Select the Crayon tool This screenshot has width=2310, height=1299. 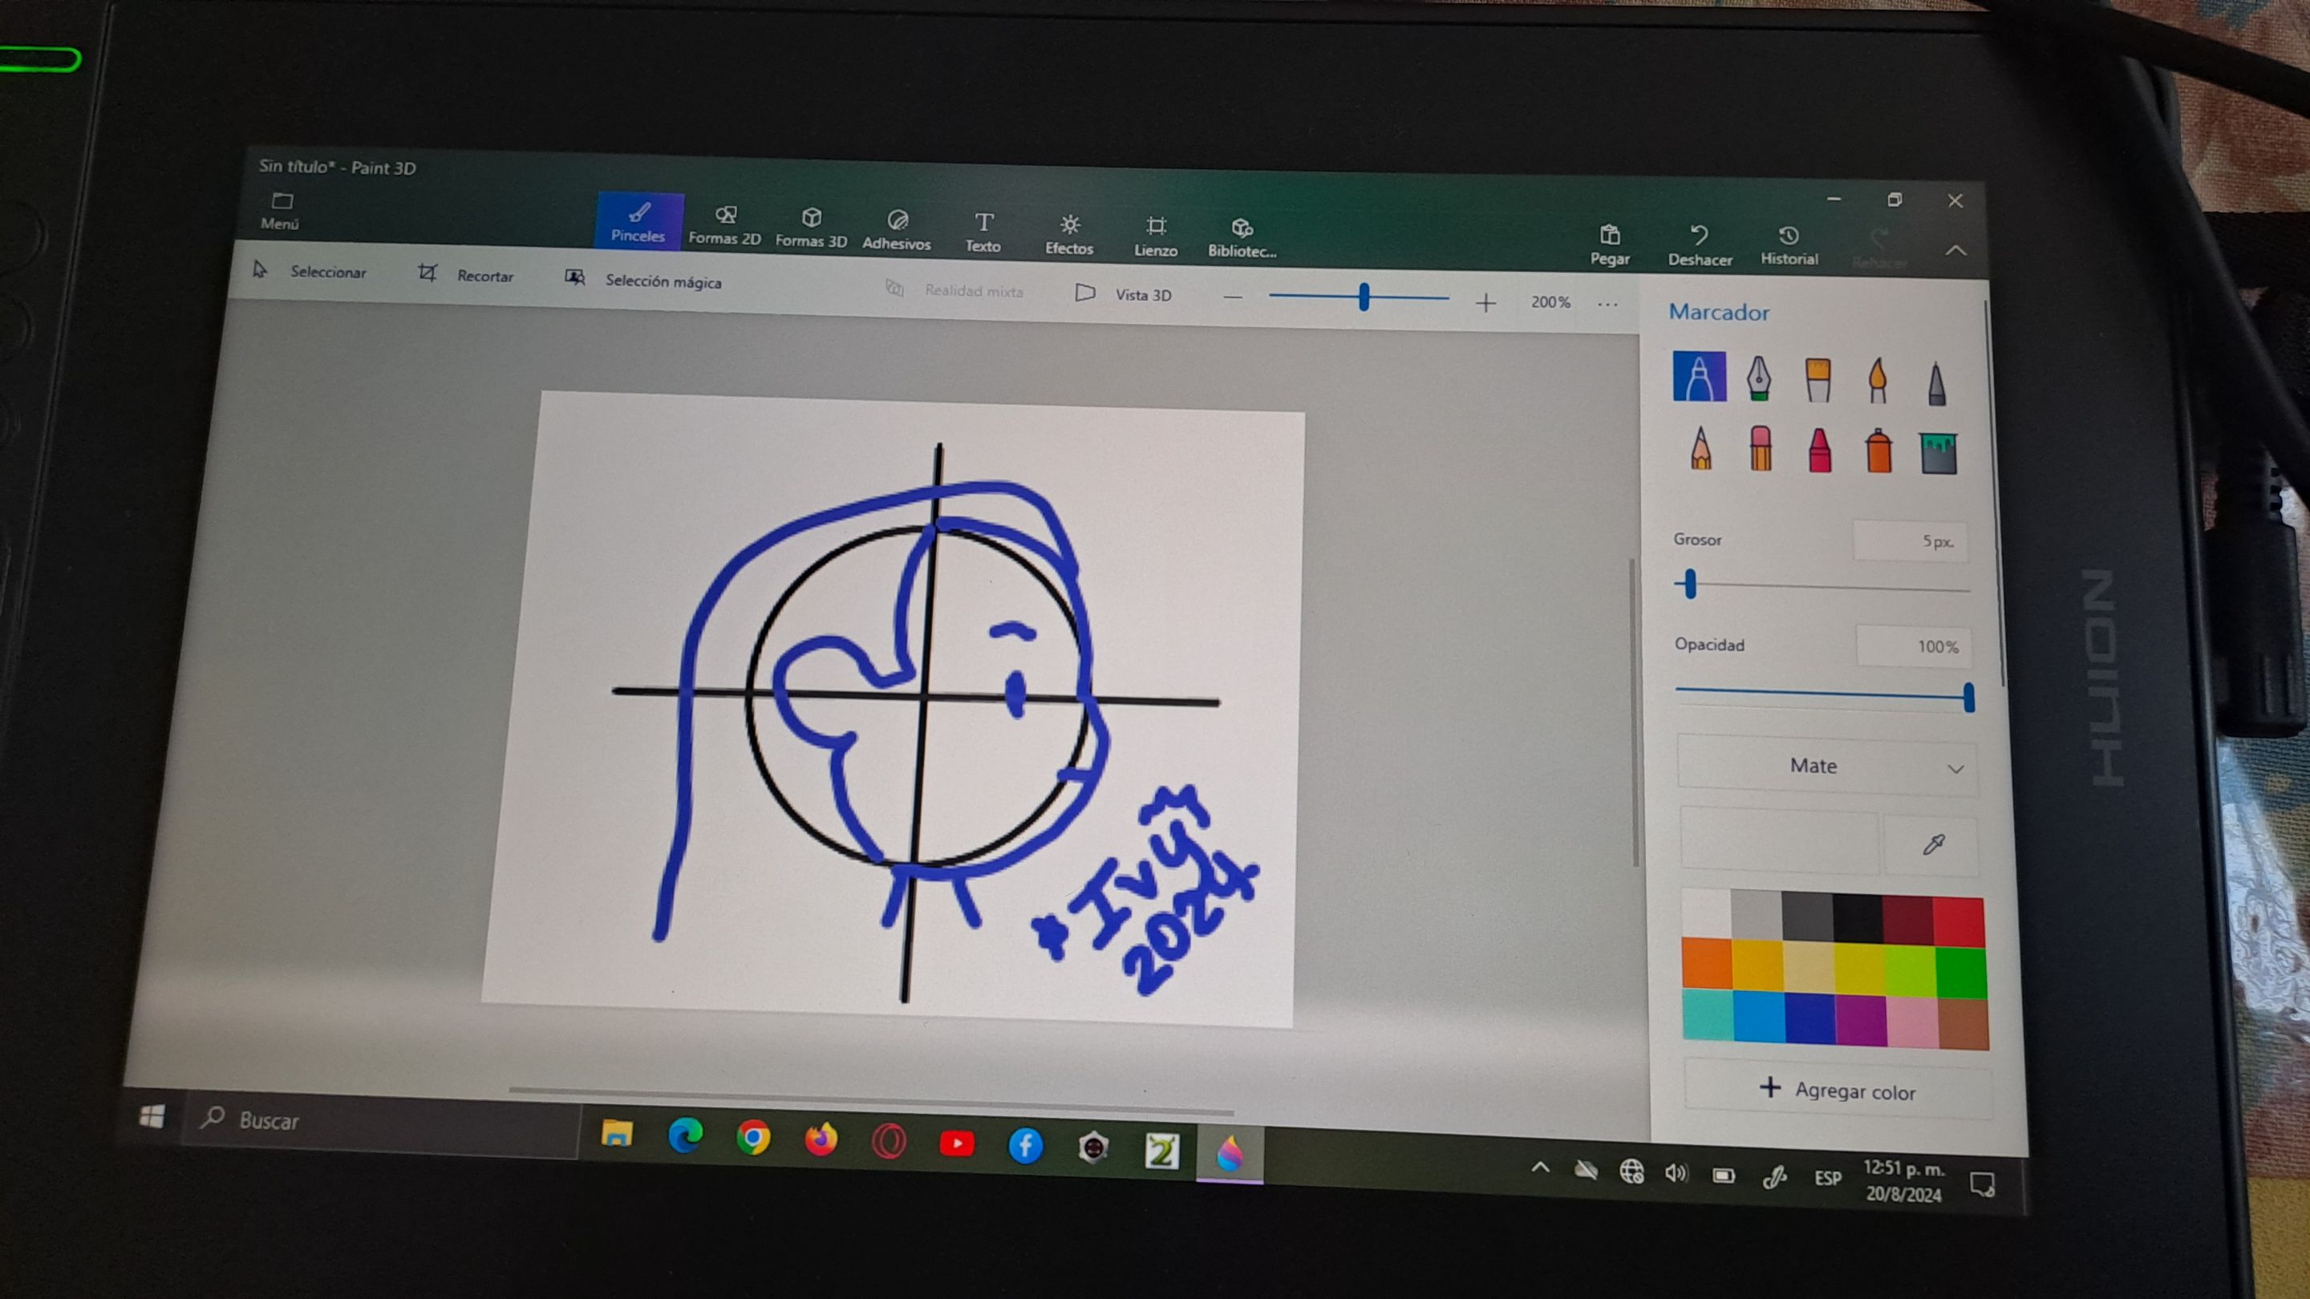[1819, 451]
